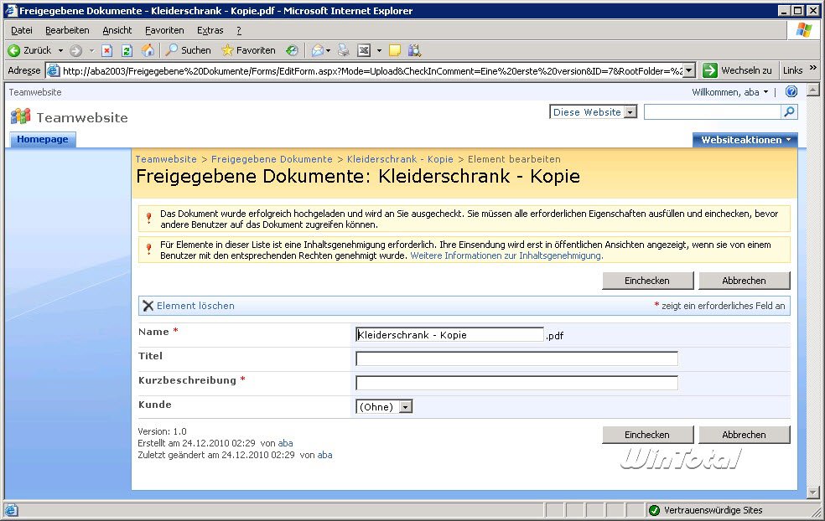Click into the Kurzbeschreibung text field

tap(516, 383)
